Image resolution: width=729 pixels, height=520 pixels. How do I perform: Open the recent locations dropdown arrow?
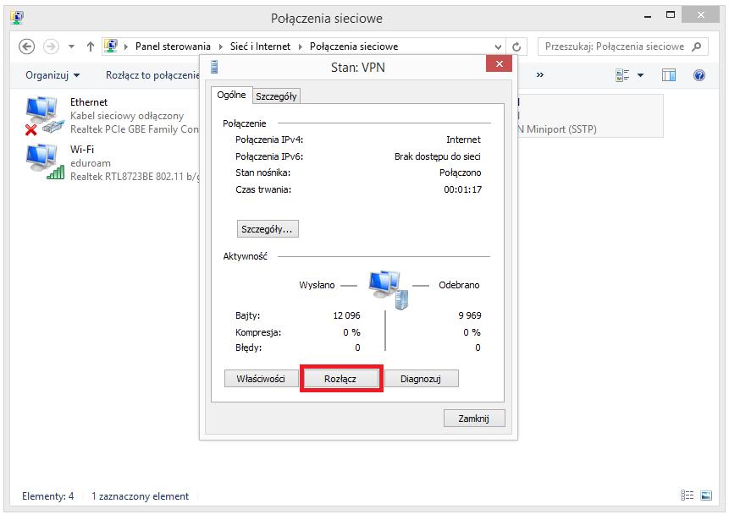point(72,47)
